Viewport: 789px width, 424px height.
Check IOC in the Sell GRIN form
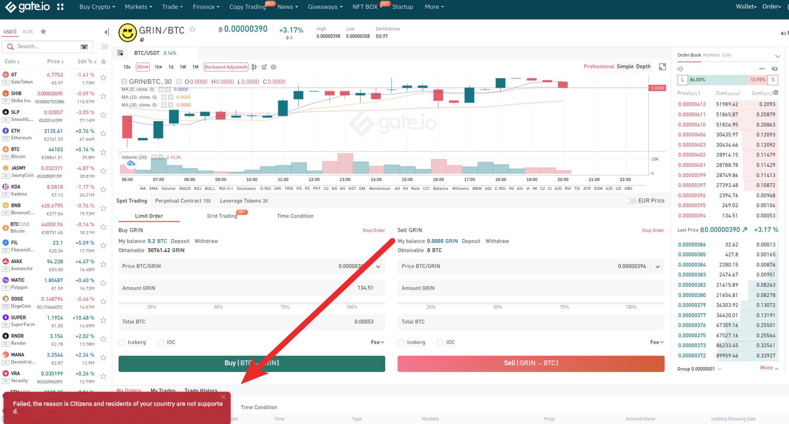440,342
